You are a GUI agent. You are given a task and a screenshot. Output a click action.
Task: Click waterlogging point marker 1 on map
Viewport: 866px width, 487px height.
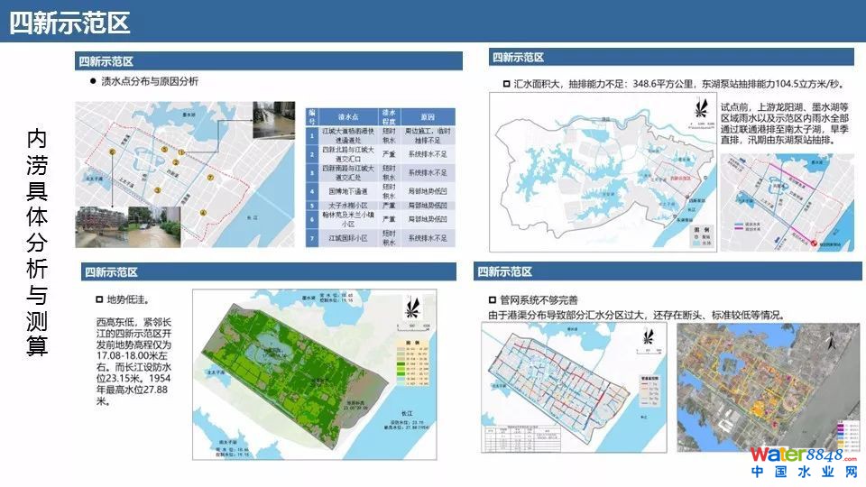tap(181, 153)
